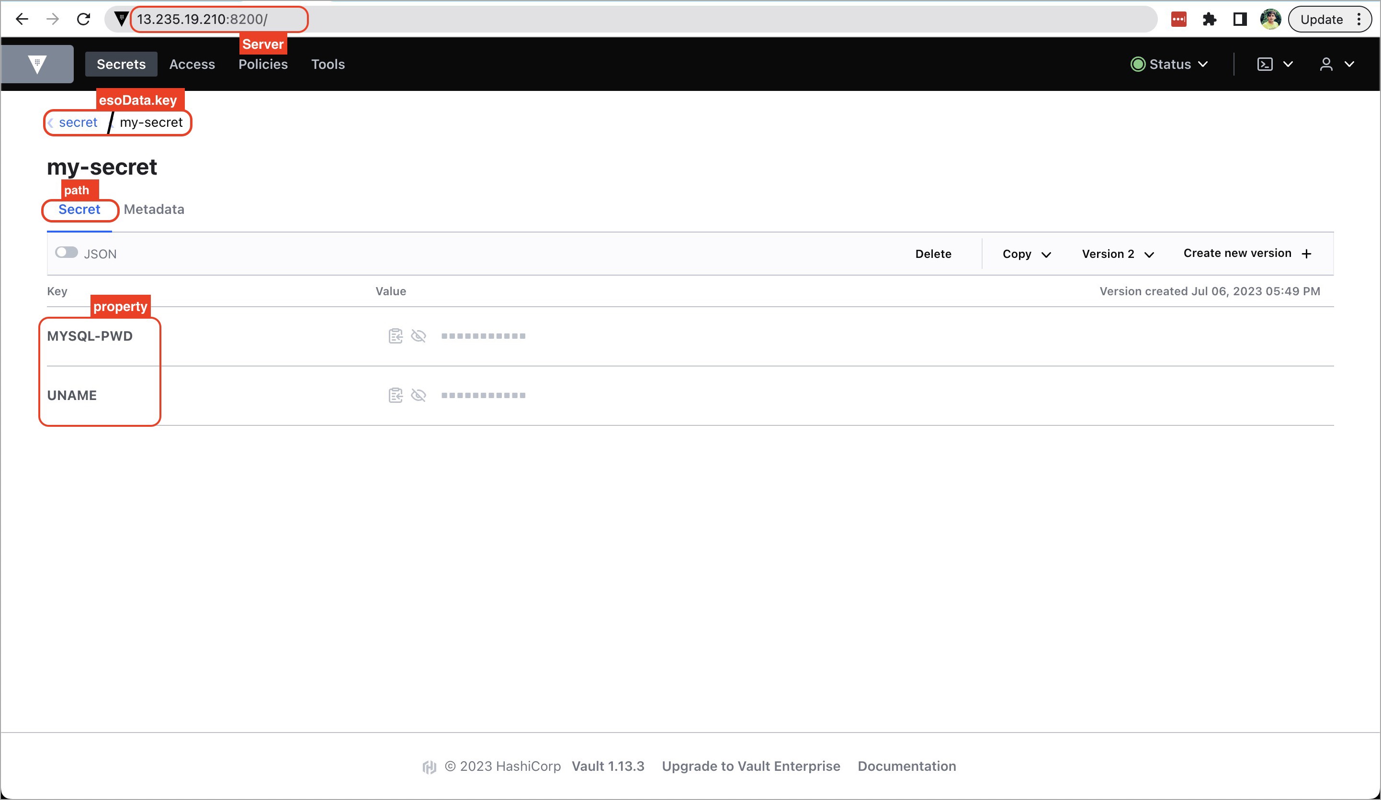Screen dimensions: 1381x800
Task: Open the user profile menu icon
Action: pos(1325,64)
